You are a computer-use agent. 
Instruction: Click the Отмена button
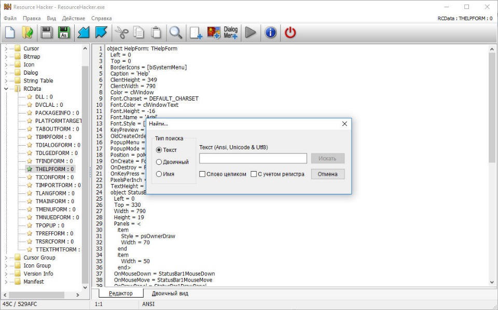pos(327,174)
